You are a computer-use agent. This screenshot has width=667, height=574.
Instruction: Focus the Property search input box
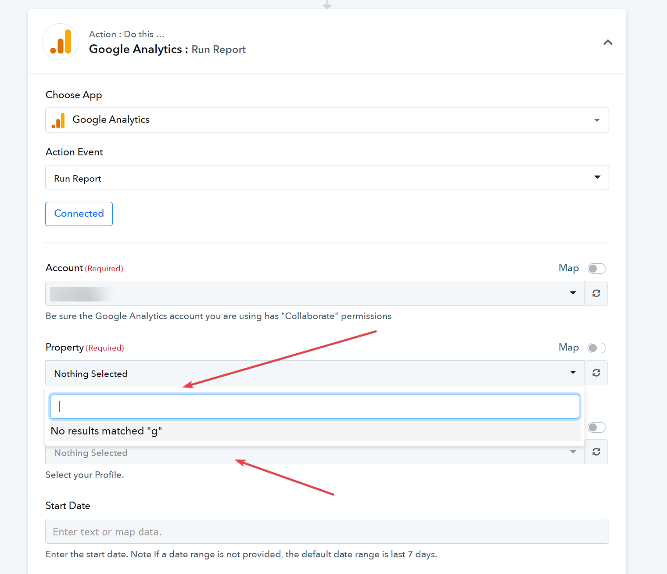tap(315, 406)
